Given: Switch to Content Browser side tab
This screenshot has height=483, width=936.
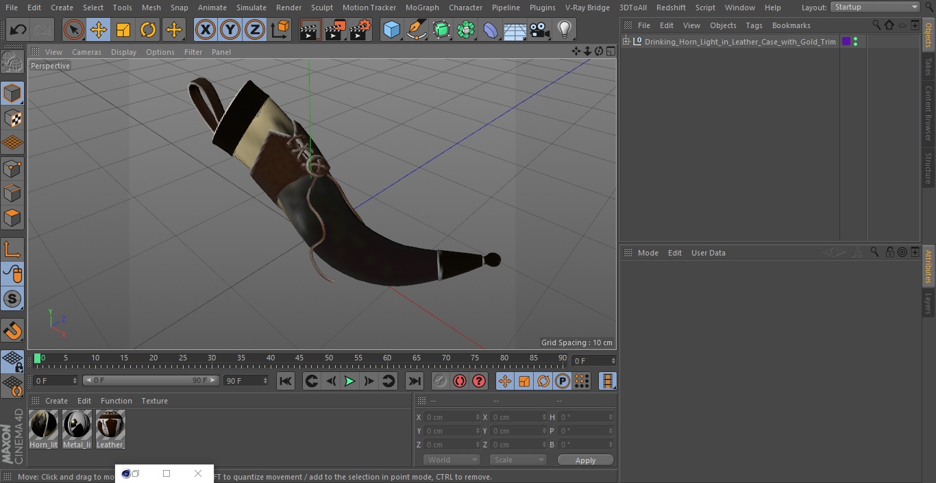Looking at the screenshot, I should [928, 113].
